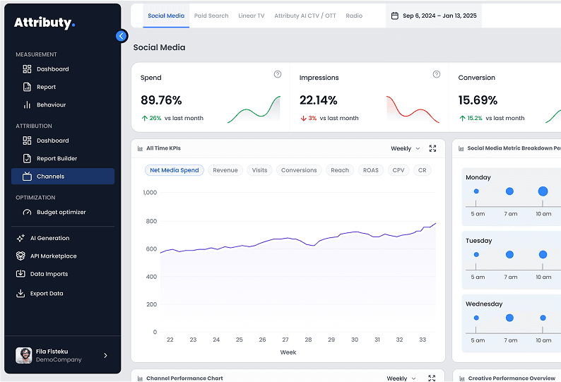Collapse the sidebar with the blue arrow button

click(x=122, y=36)
